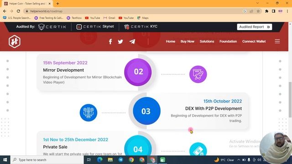Open File Explorer from taskbar
This screenshot has height=164, width=292.
(110, 160)
